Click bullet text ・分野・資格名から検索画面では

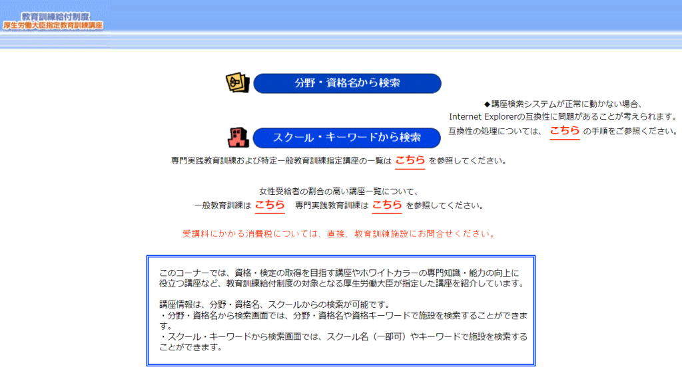coord(343,320)
